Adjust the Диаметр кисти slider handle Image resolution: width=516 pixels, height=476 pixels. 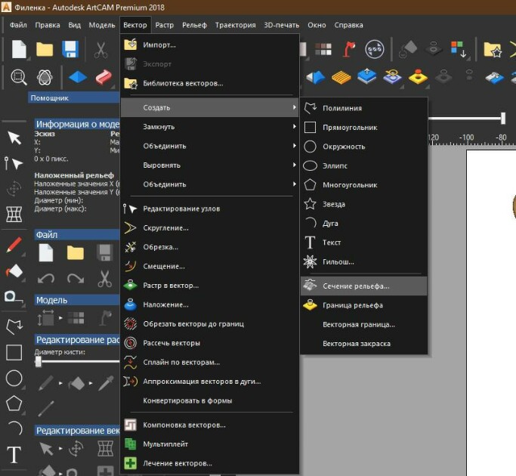pyautogui.click(x=39, y=361)
